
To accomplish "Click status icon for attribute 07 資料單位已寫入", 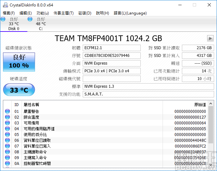I will (7, 146).
